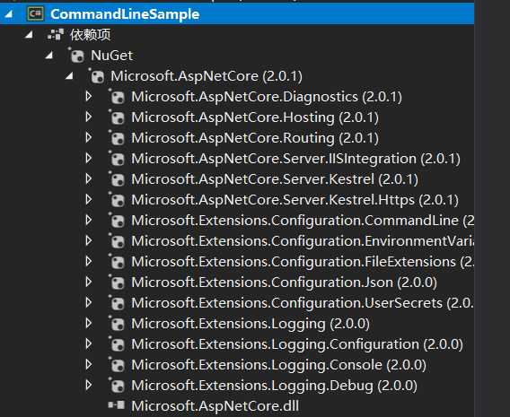510x417 pixels.
Task: Select Microsoft.AspNetCore.Server.IISIntegration (2.0.1) item
Action: [x=295, y=159]
